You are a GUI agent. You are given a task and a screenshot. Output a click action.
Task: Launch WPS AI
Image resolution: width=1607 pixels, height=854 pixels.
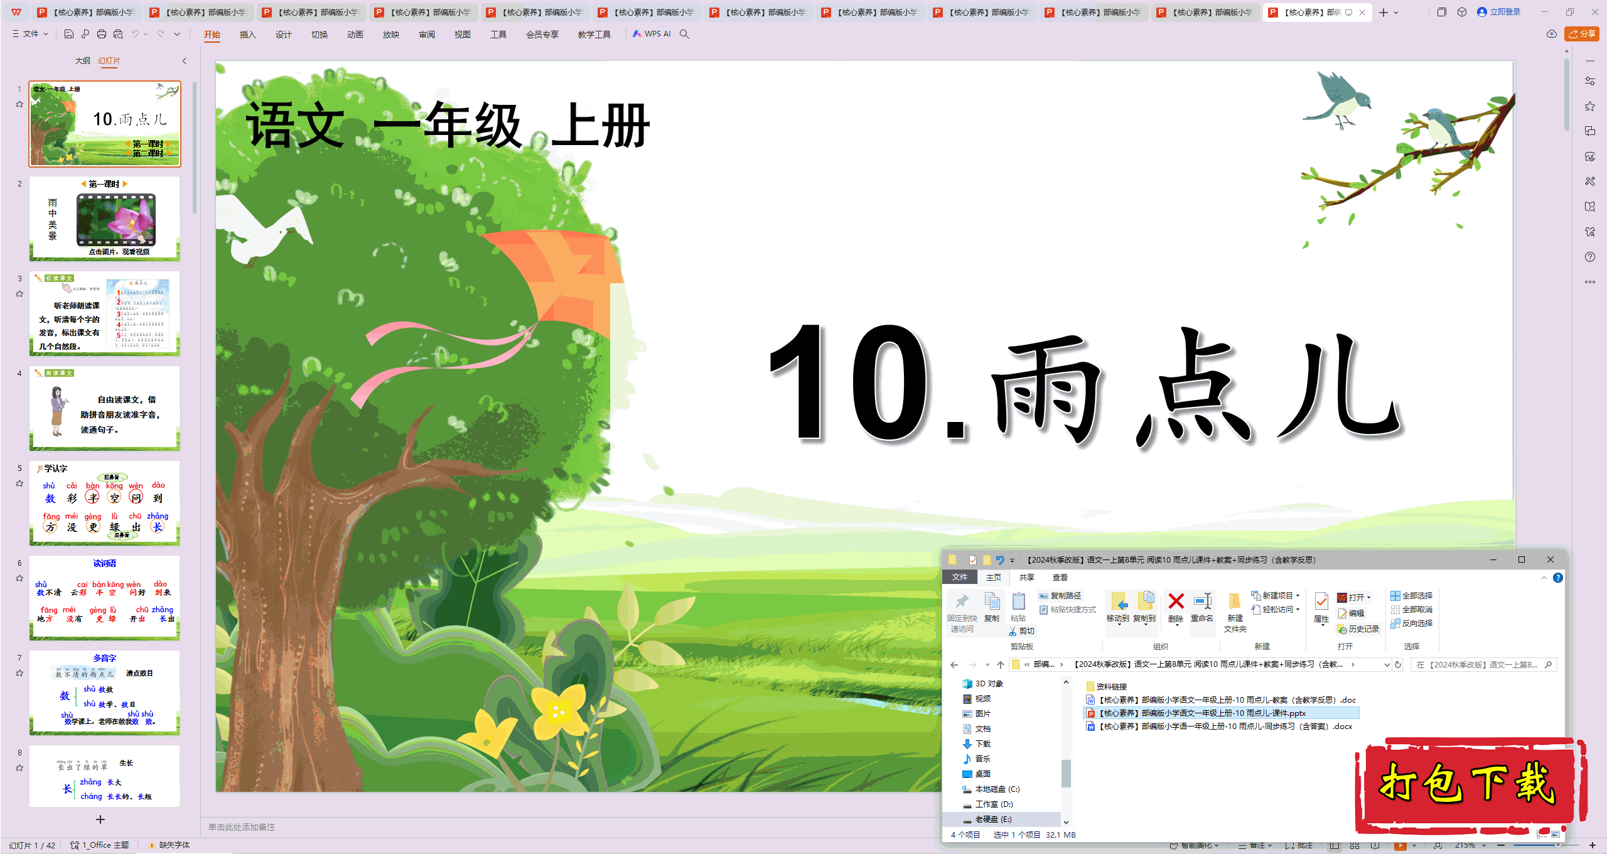652,35
